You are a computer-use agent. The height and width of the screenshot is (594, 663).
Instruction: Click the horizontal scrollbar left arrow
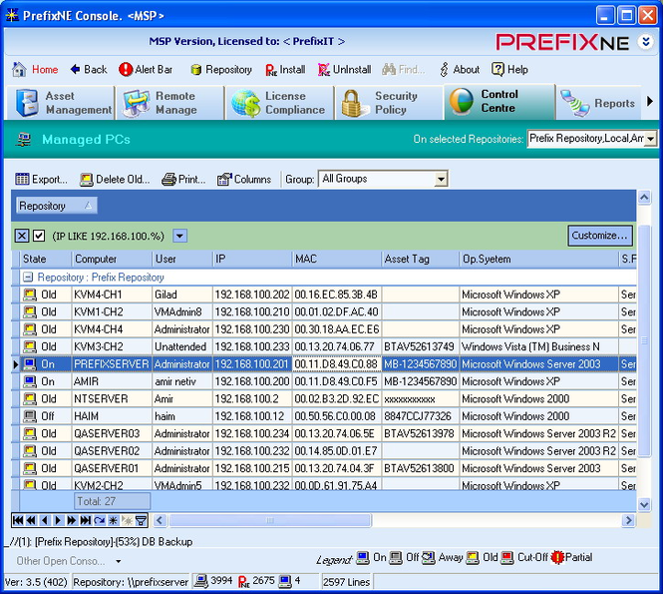tap(160, 520)
